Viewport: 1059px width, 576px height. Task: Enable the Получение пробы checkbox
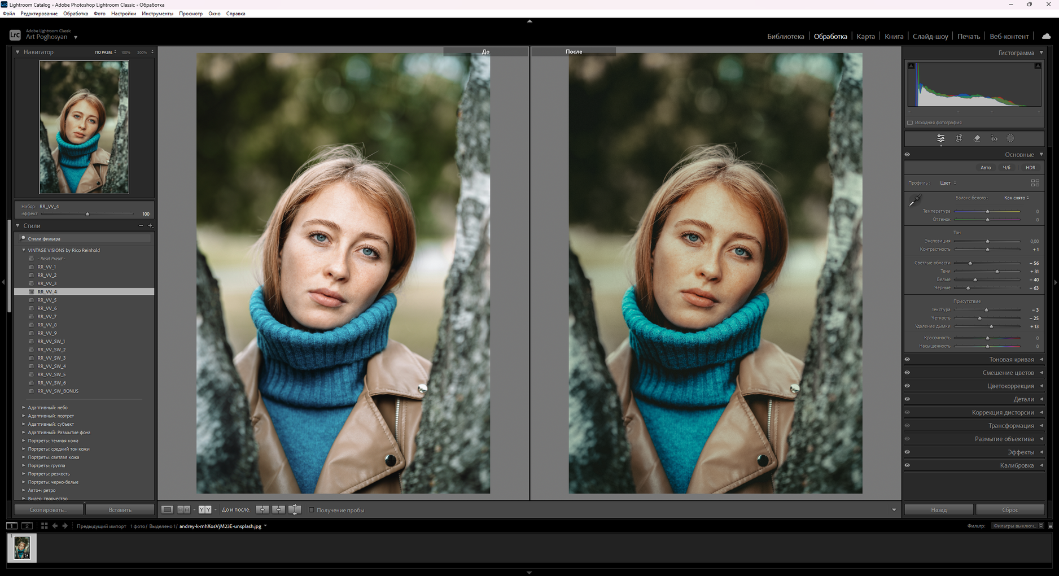point(311,510)
